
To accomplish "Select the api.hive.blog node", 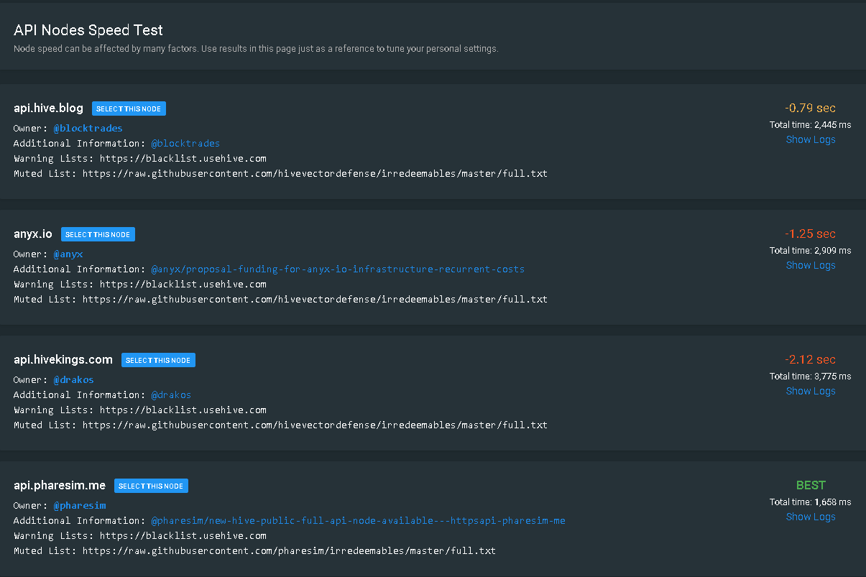I will (129, 109).
